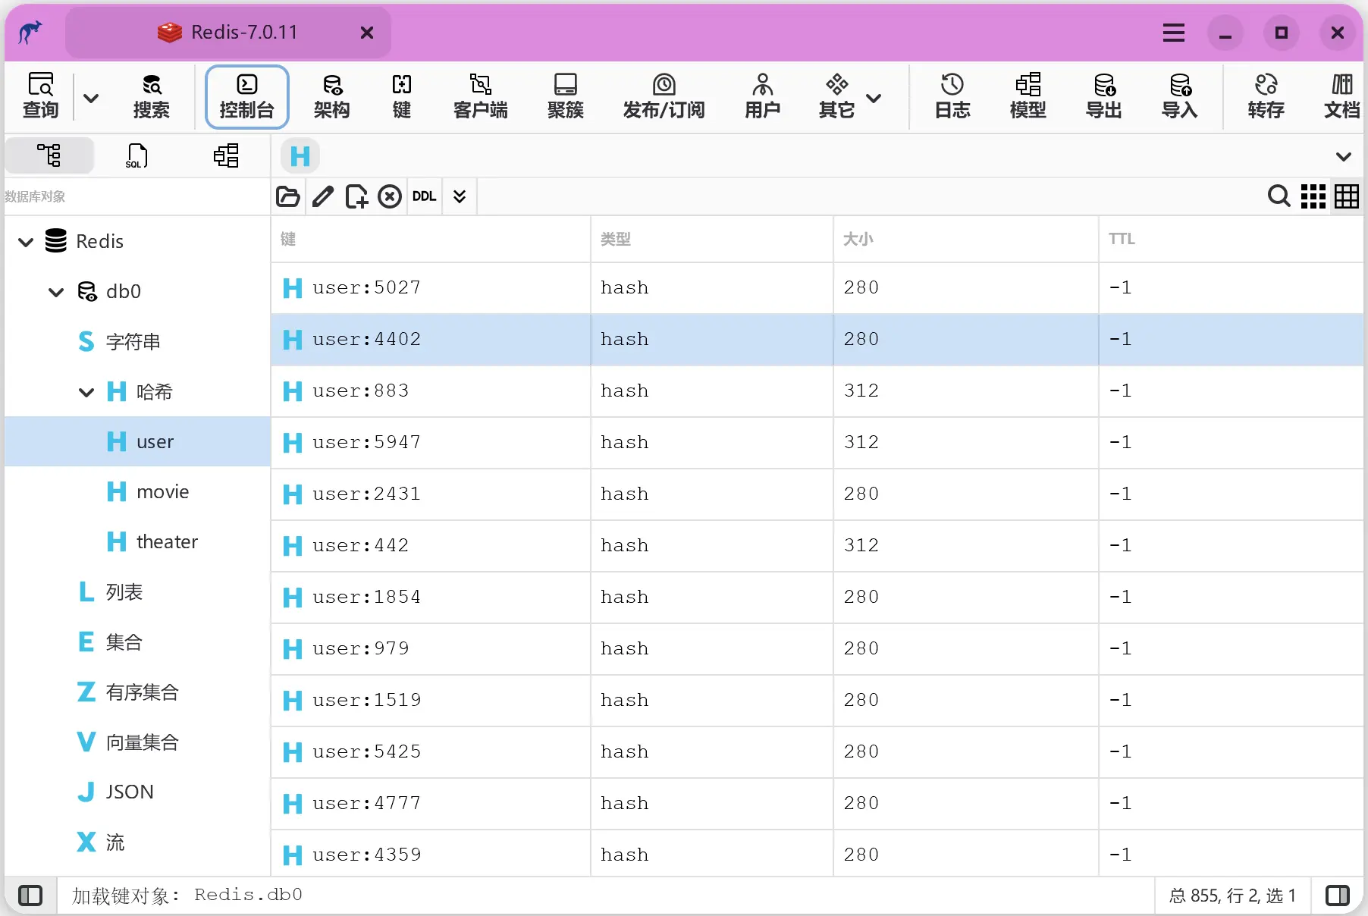The width and height of the screenshot is (1368, 916).
Task: Switch to the model sidebar tab
Action: (226, 155)
